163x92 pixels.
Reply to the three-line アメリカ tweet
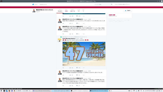[63, 34]
